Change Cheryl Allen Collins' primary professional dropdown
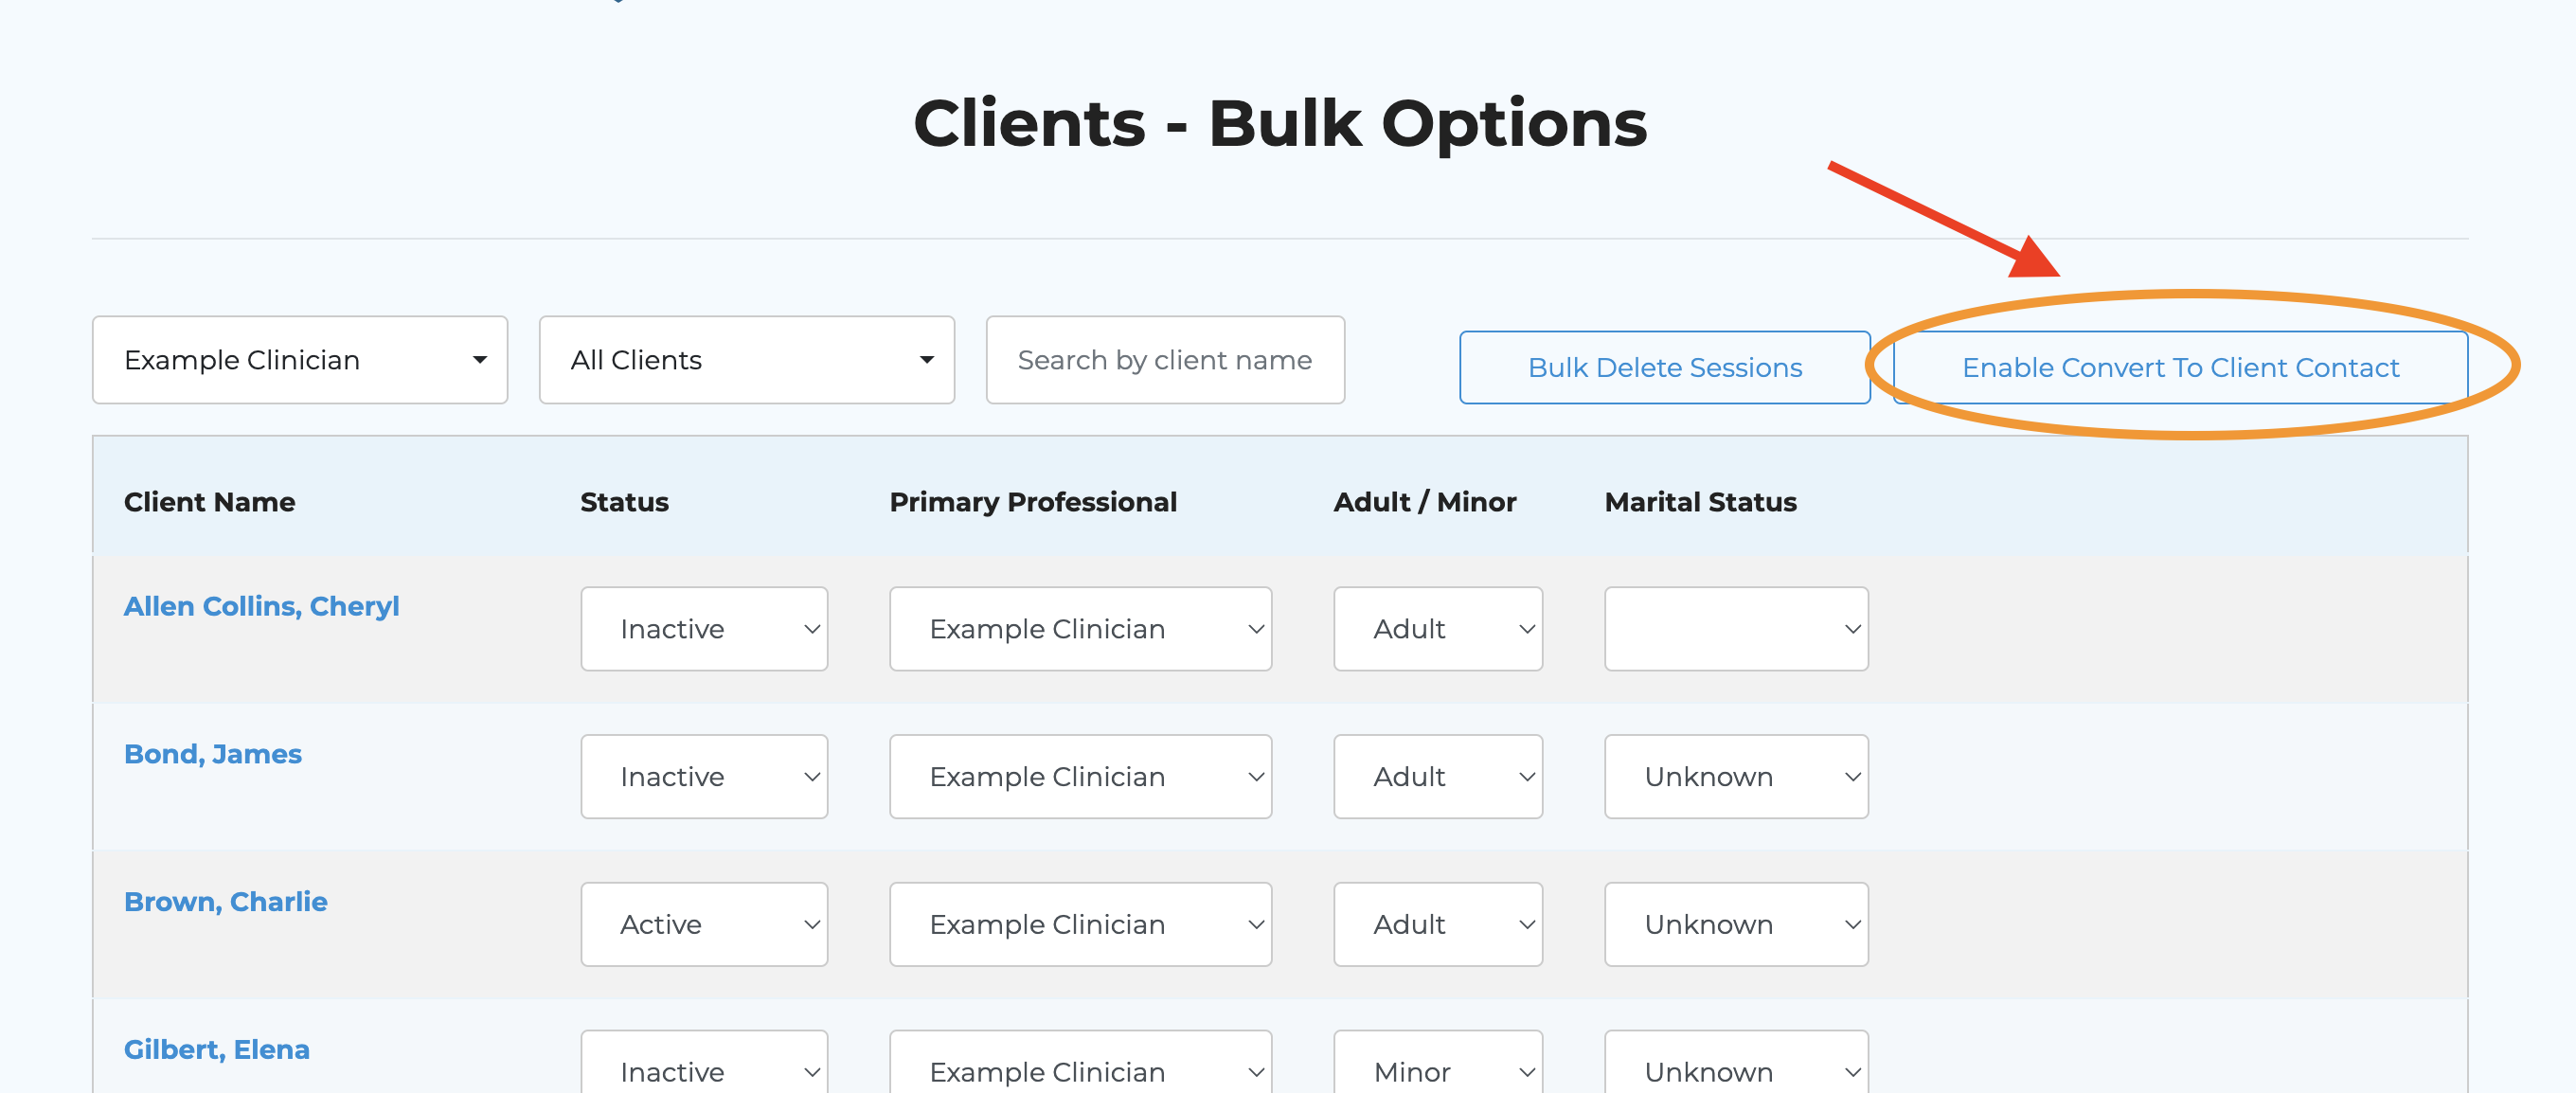The image size is (2576, 1093). (x=1080, y=629)
